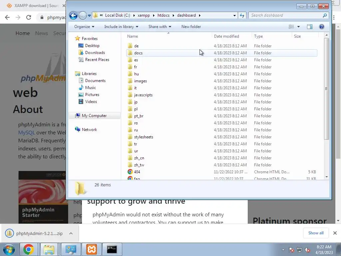Click Explorer's greyed forward arrow button
The image size is (341, 256).
coord(83,15)
